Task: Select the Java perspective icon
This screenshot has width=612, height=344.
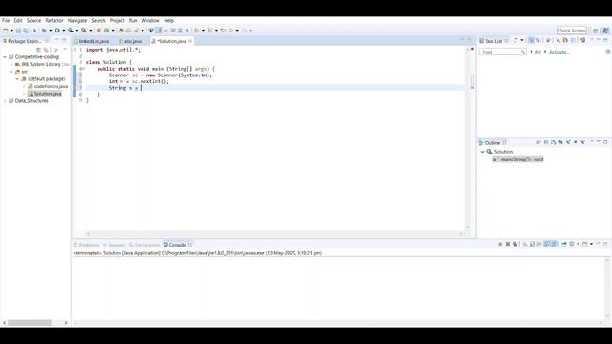Action: pyautogui.click(x=605, y=31)
